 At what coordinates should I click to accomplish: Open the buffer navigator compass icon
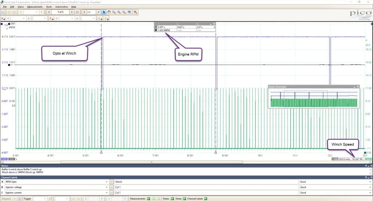pyautogui.click(x=77, y=12)
